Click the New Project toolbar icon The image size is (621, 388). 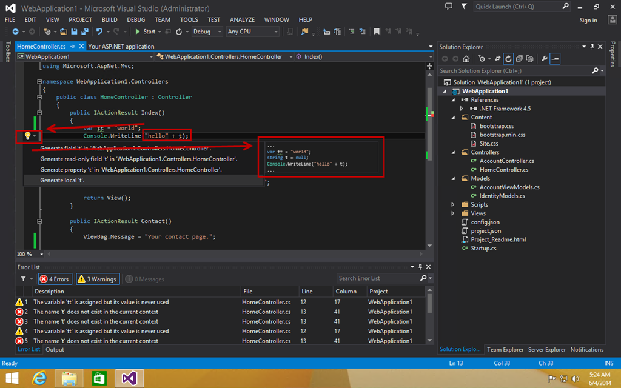pos(47,32)
